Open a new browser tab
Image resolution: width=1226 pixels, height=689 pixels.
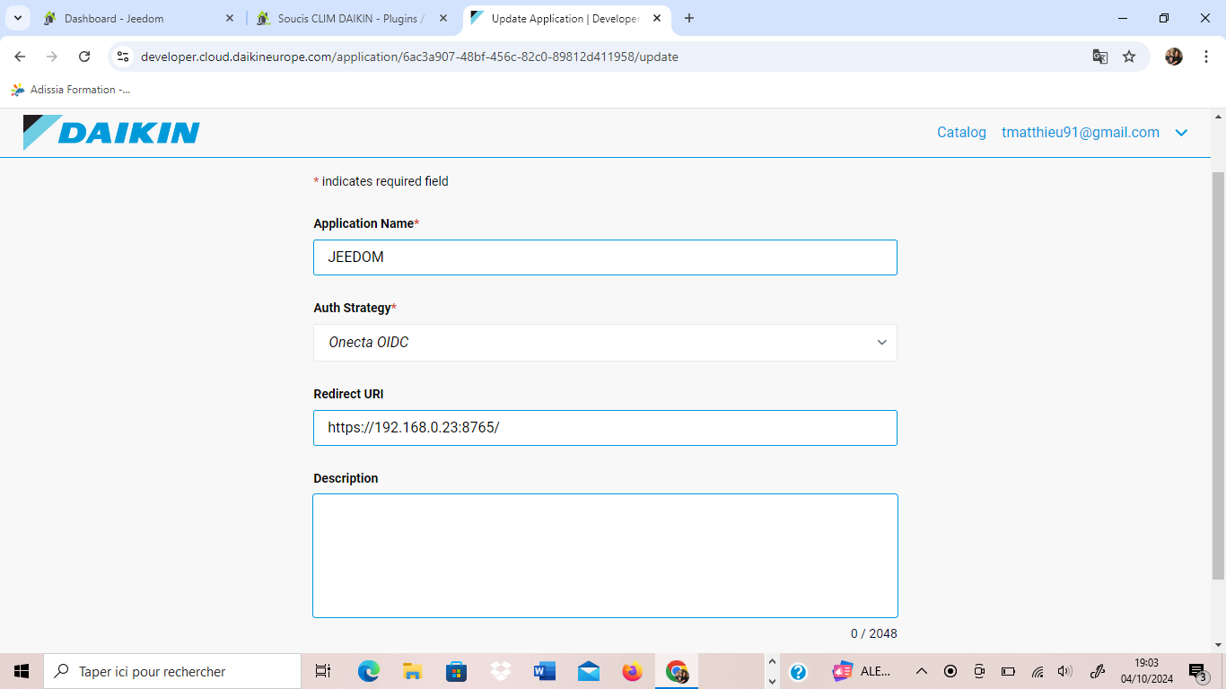tap(689, 18)
